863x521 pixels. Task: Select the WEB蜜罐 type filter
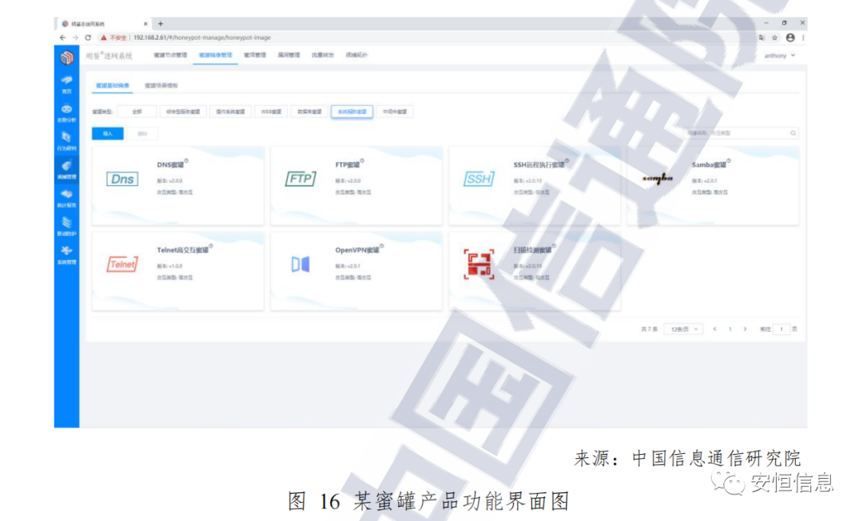[x=271, y=112]
